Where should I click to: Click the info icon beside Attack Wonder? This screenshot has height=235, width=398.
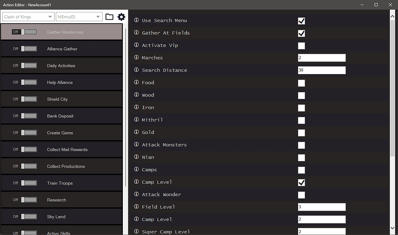(x=135, y=194)
